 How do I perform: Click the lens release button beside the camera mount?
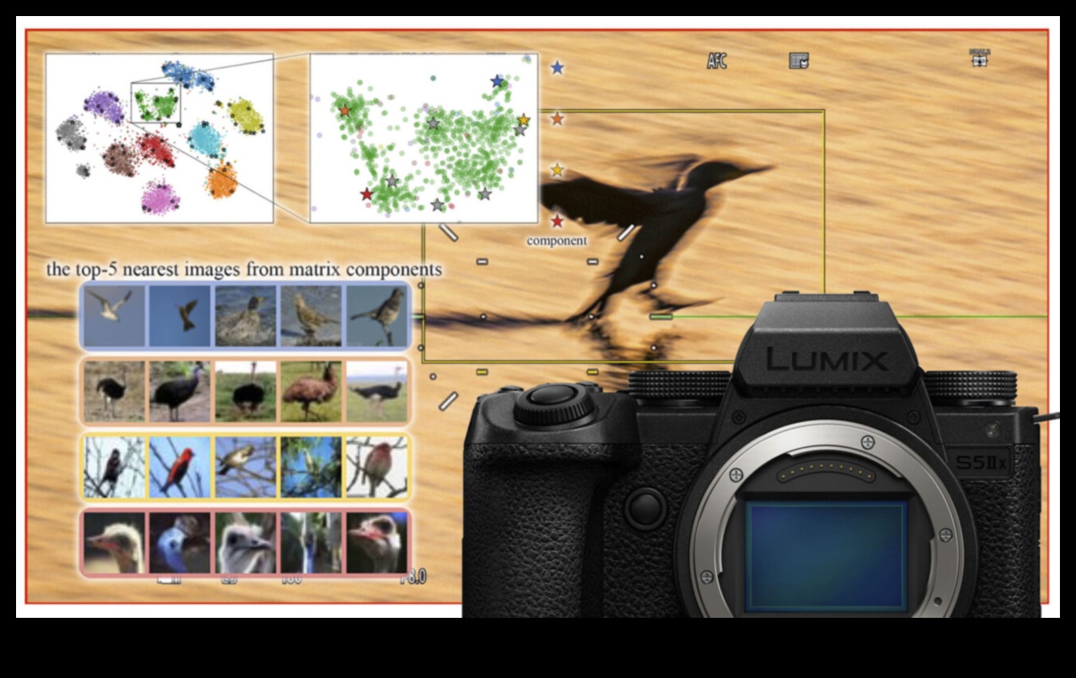tap(646, 508)
